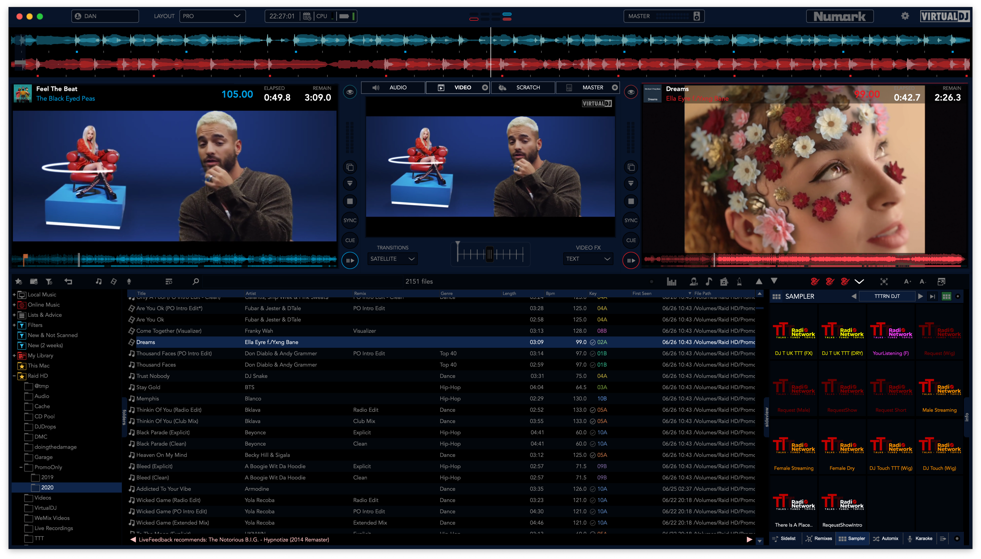Click the microphone icon in browser toolbar

(129, 281)
